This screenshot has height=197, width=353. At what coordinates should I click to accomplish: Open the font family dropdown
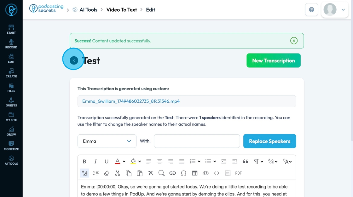(x=273, y=161)
